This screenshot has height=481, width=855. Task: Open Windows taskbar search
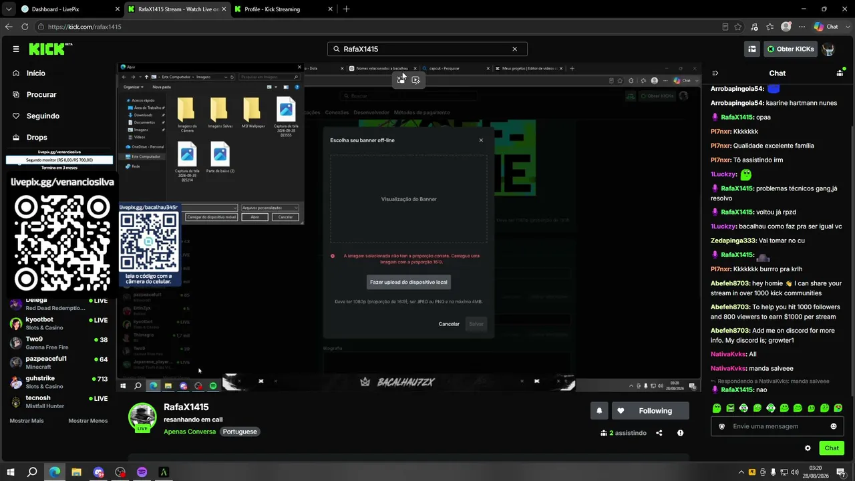point(32,472)
